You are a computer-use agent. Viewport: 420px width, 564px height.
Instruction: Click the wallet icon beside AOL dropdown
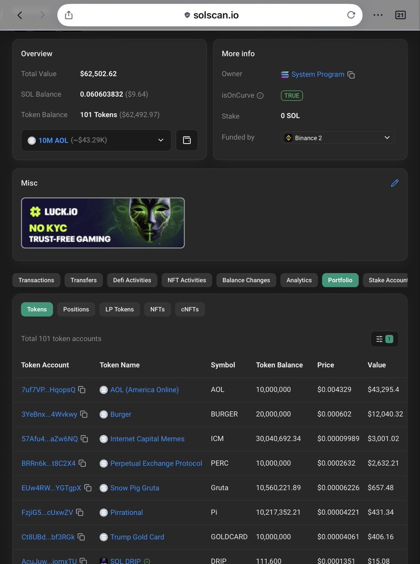tap(187, 140)
